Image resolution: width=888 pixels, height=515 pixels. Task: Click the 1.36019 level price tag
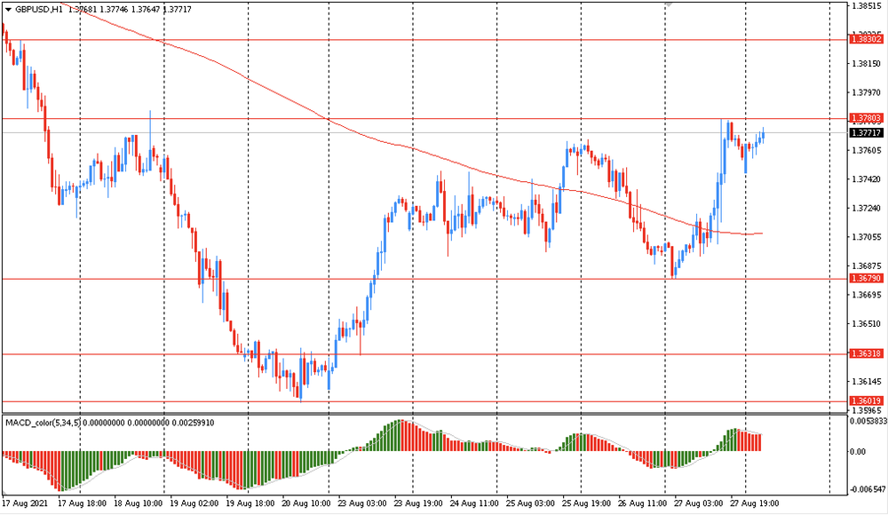tap(866, 400)
